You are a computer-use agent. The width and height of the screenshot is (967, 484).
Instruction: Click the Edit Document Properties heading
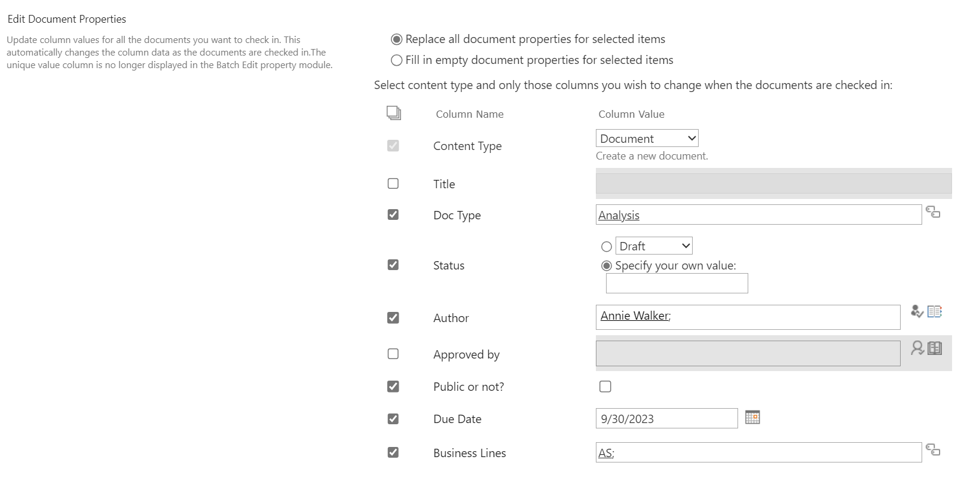67,19
